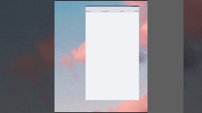The image size is (202, 113).
Task: Open the Robux tab
Action: (x=137, y=11)
